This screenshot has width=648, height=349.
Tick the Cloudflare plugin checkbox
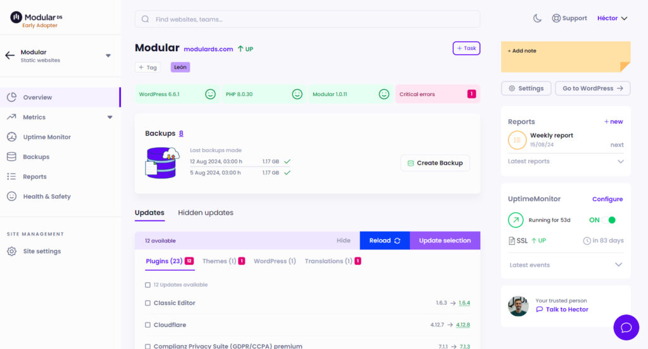(x=147, y=325)
